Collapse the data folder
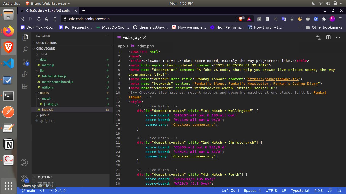This screenshot has height=194, width=346. click(43, 60)
